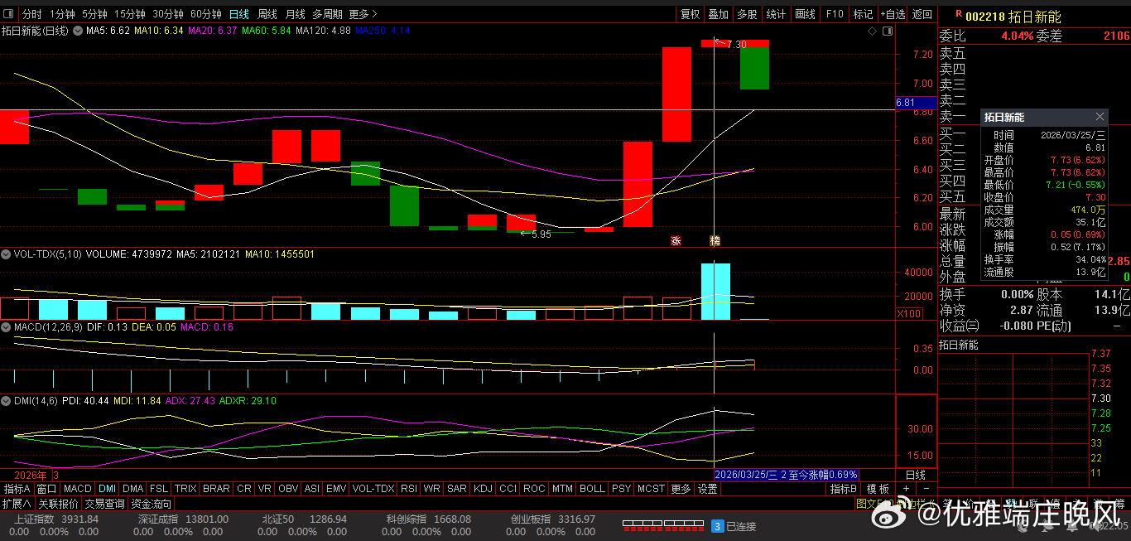Toggle the right side panel icon

(x=888, y=31)
